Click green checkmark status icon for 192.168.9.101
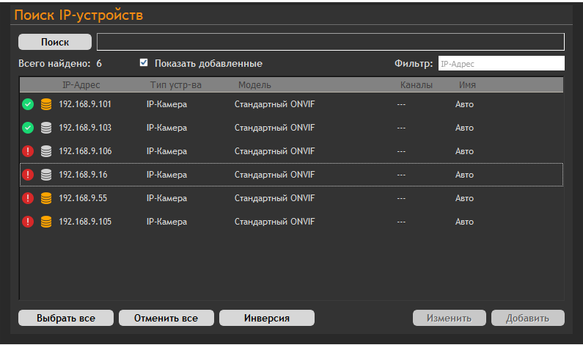 click(28, 104)
